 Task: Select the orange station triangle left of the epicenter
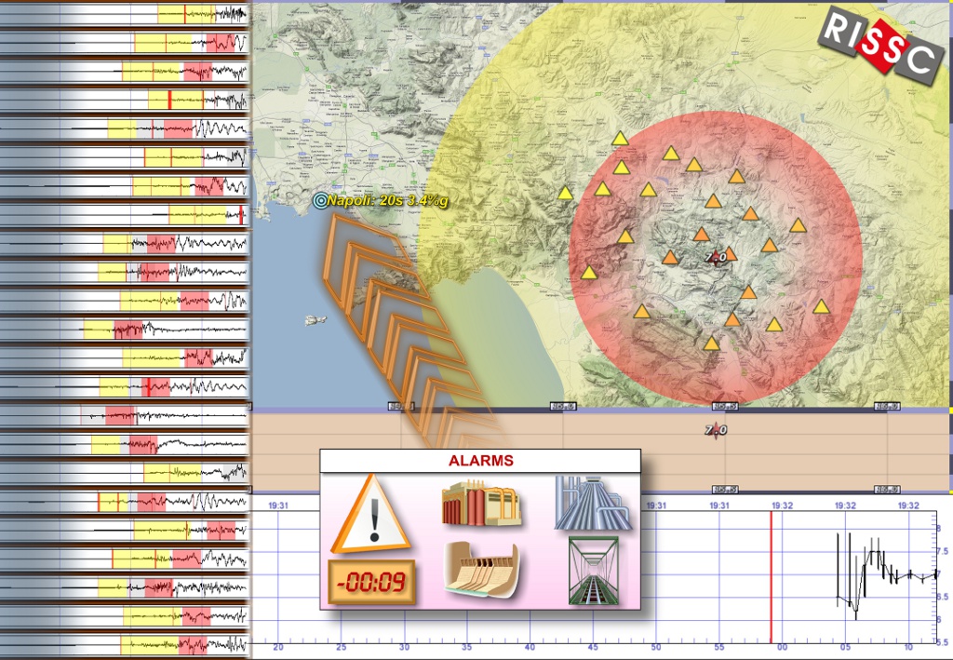[x=670, y=258]
